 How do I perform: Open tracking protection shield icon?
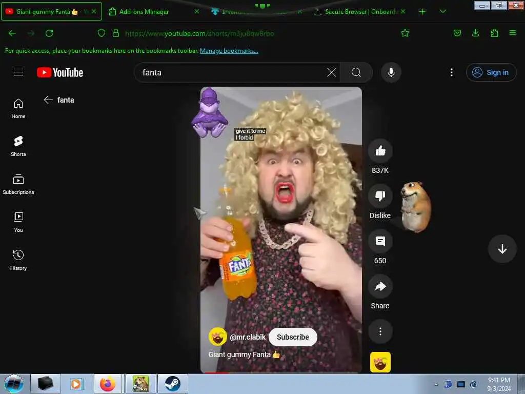pyautogui.click(x=102, y=33)
